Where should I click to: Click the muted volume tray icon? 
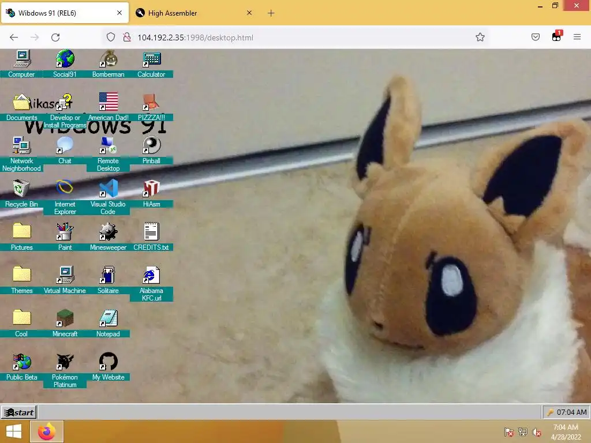tap(537, 432)
